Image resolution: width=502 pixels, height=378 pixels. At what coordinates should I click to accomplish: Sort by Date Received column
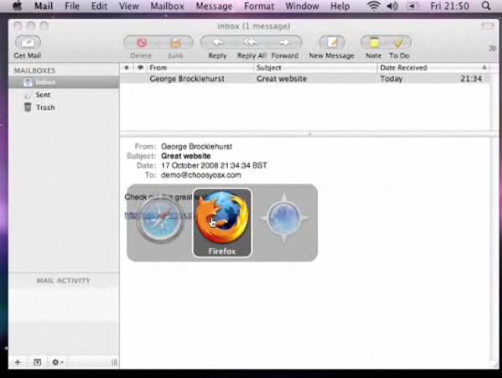(x=433, y=68)
